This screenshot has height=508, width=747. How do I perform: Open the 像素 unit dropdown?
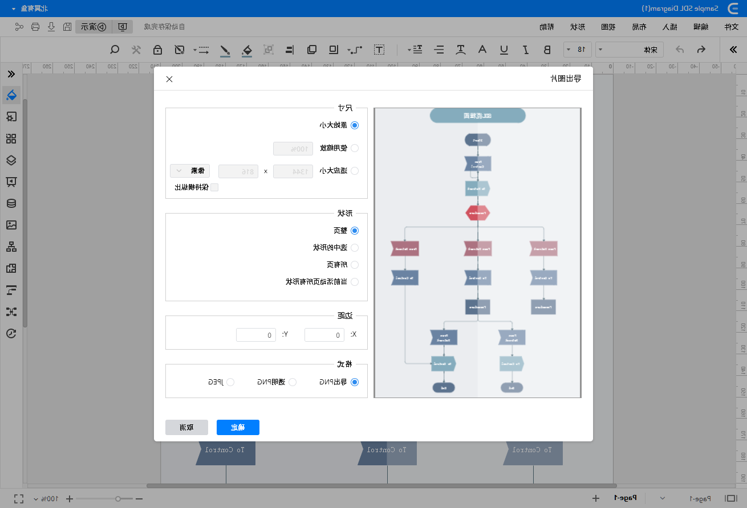click(190, 171)
